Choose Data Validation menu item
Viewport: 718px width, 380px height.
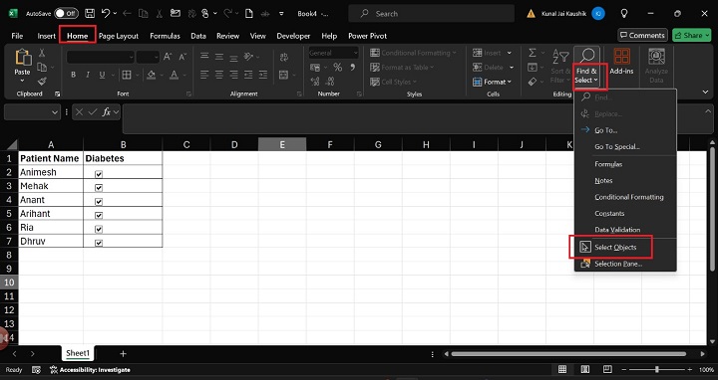pyautogui.click(x=625, y=229)
